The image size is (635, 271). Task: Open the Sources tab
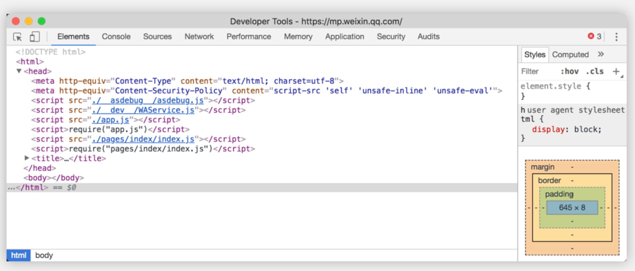pos(157,37)
